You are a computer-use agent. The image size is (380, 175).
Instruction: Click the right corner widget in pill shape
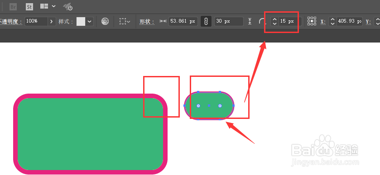[x=220, y=106]
